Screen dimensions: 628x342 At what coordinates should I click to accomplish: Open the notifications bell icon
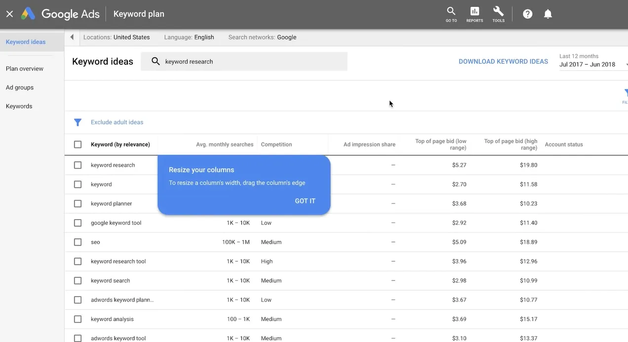(548, 14)
